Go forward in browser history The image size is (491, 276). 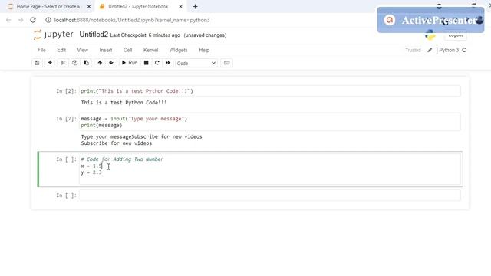(x=21, y=20)
